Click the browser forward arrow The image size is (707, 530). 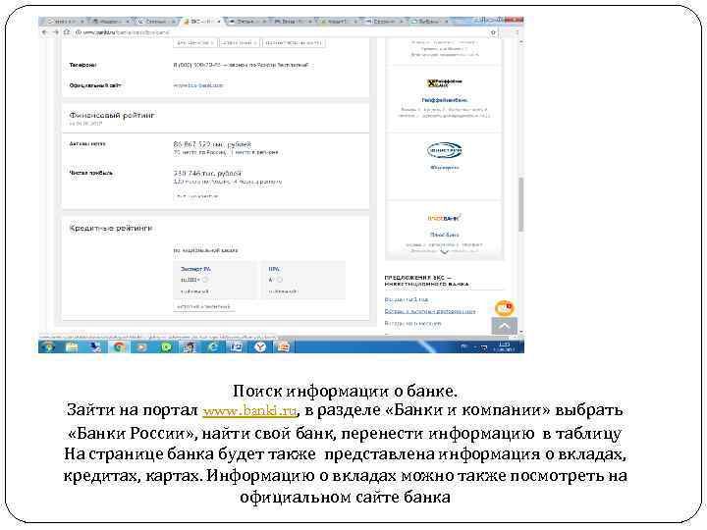click(55, 32)
